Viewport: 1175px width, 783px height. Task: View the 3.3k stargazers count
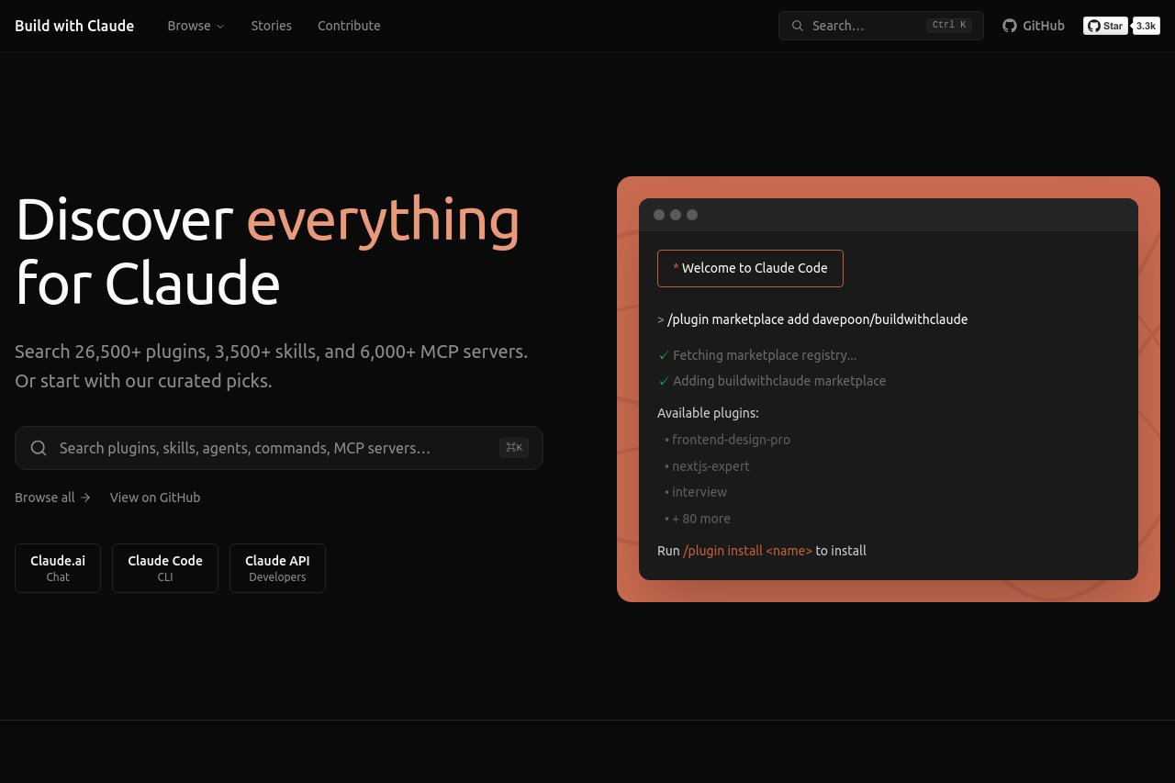[1147, 26]
